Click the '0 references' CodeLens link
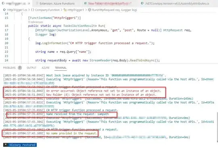Viewport: 218px width, 150px height. coord(36,22)
